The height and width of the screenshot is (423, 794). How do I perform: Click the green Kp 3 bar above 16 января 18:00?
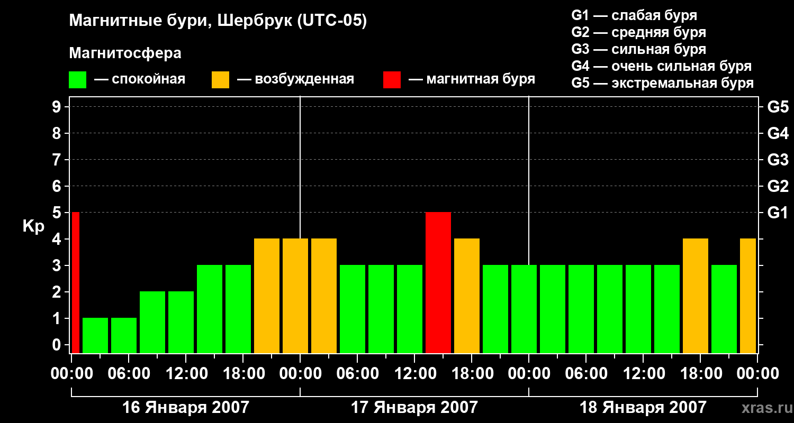(x=238, y=309)
